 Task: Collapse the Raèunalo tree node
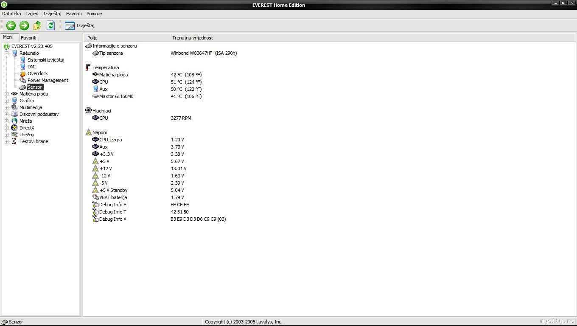pyautogui.click(x=7, y=53)
